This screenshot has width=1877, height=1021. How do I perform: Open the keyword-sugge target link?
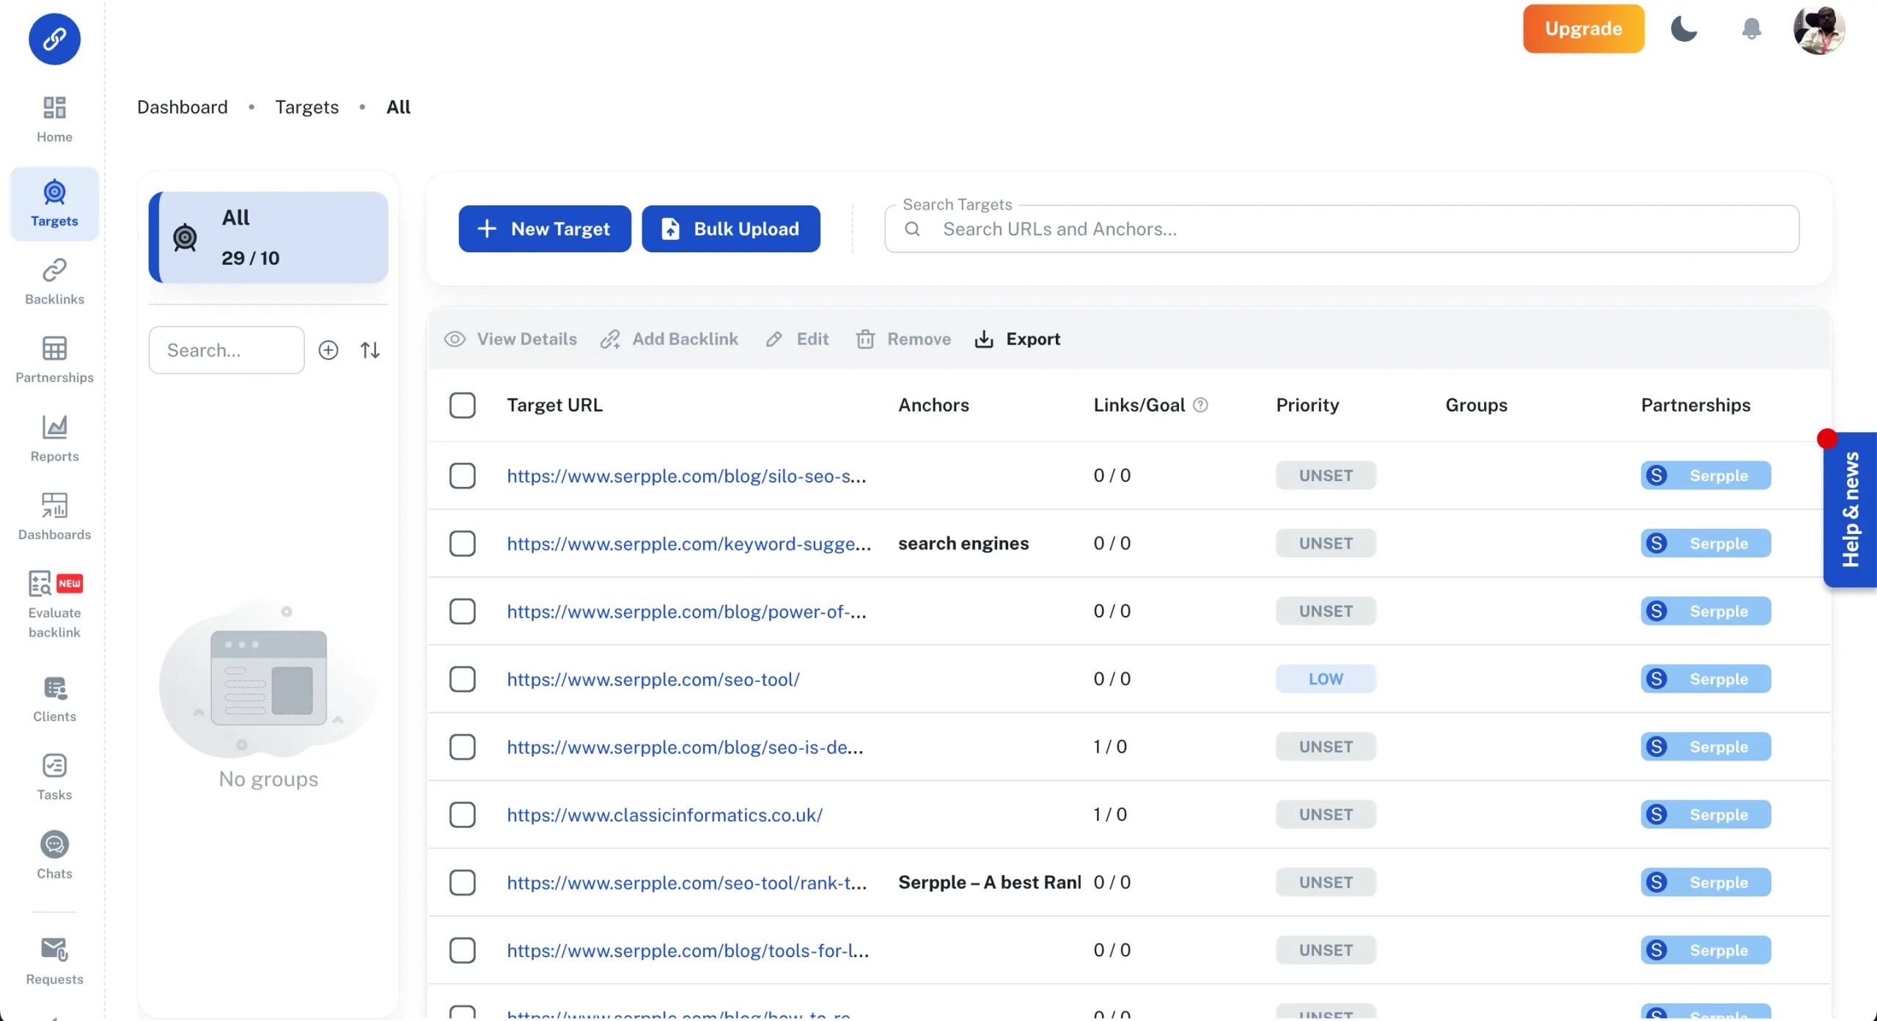688,544
